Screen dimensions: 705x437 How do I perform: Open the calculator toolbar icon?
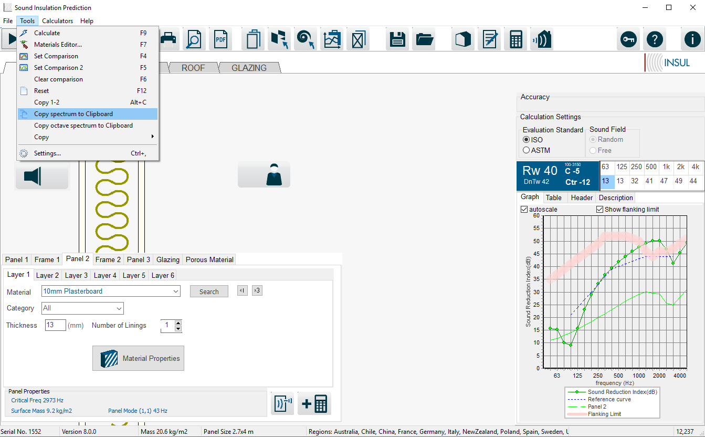pos(515,39)
